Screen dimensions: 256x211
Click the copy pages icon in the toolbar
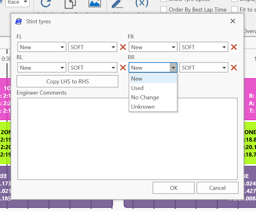tap(70, 4)
